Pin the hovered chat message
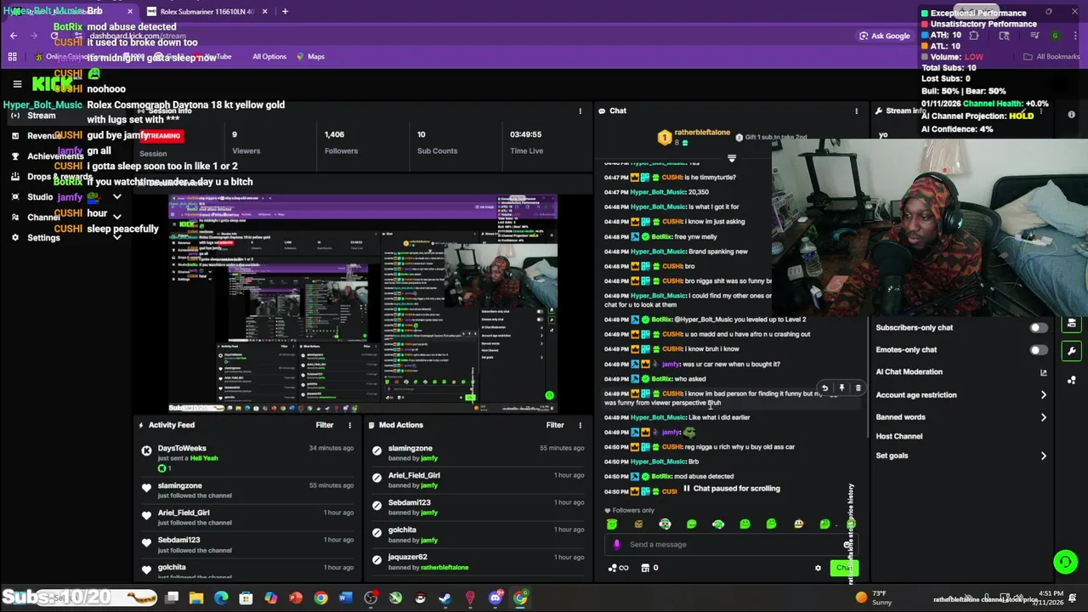Viewport: 1088px width, 612px height. (x=841, y=388)
